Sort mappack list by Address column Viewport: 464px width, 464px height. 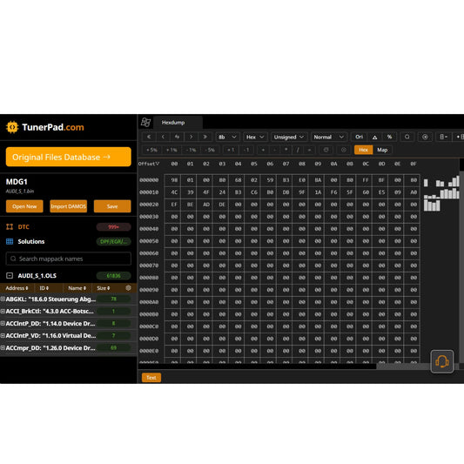pyautogui.click(x=17, y=288)
